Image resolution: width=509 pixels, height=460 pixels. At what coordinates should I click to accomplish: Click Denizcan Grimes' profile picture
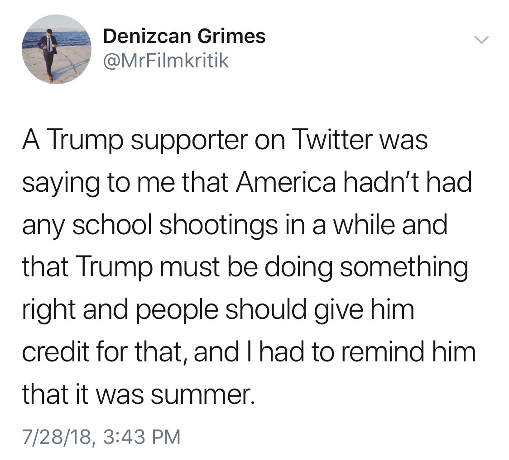(57, 49)
